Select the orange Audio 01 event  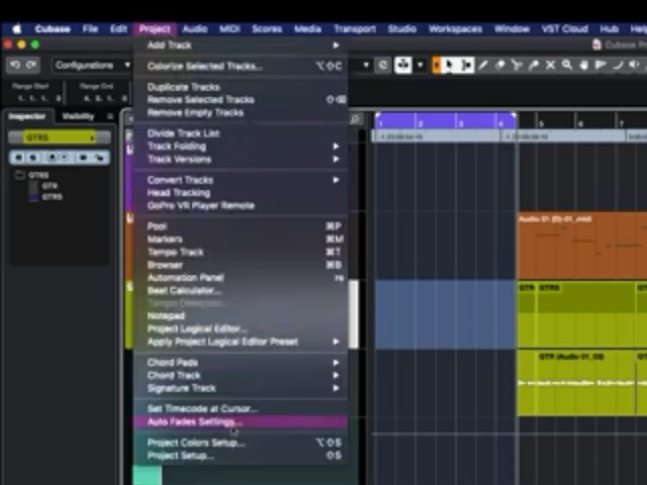coord(582,246)
